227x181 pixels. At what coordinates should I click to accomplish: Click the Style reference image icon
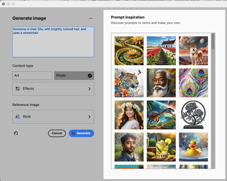(x=17, y=117)
